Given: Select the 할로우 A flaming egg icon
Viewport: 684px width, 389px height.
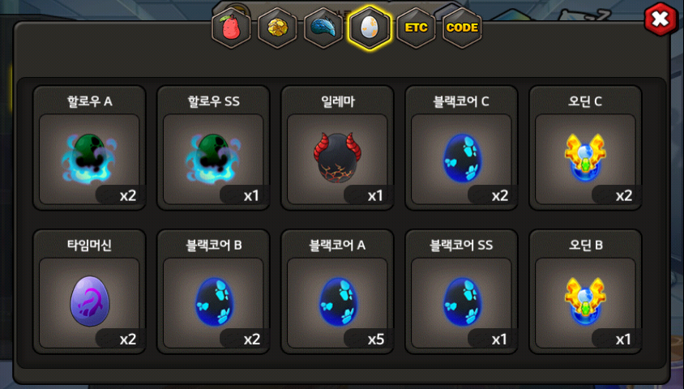Looking at the screenshot, I should [x=89, y=159].
